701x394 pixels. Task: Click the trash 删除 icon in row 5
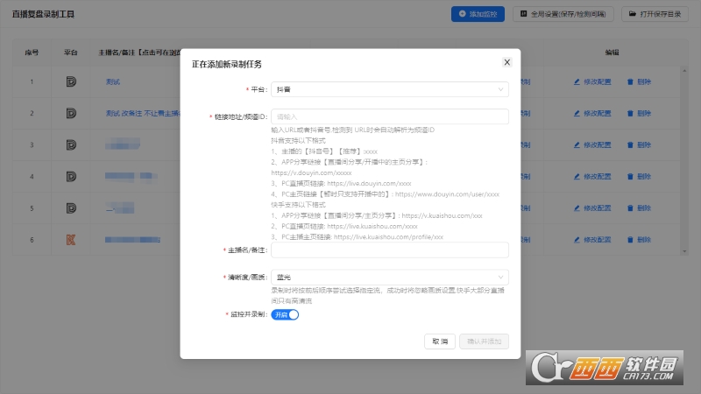pos(630,208)
